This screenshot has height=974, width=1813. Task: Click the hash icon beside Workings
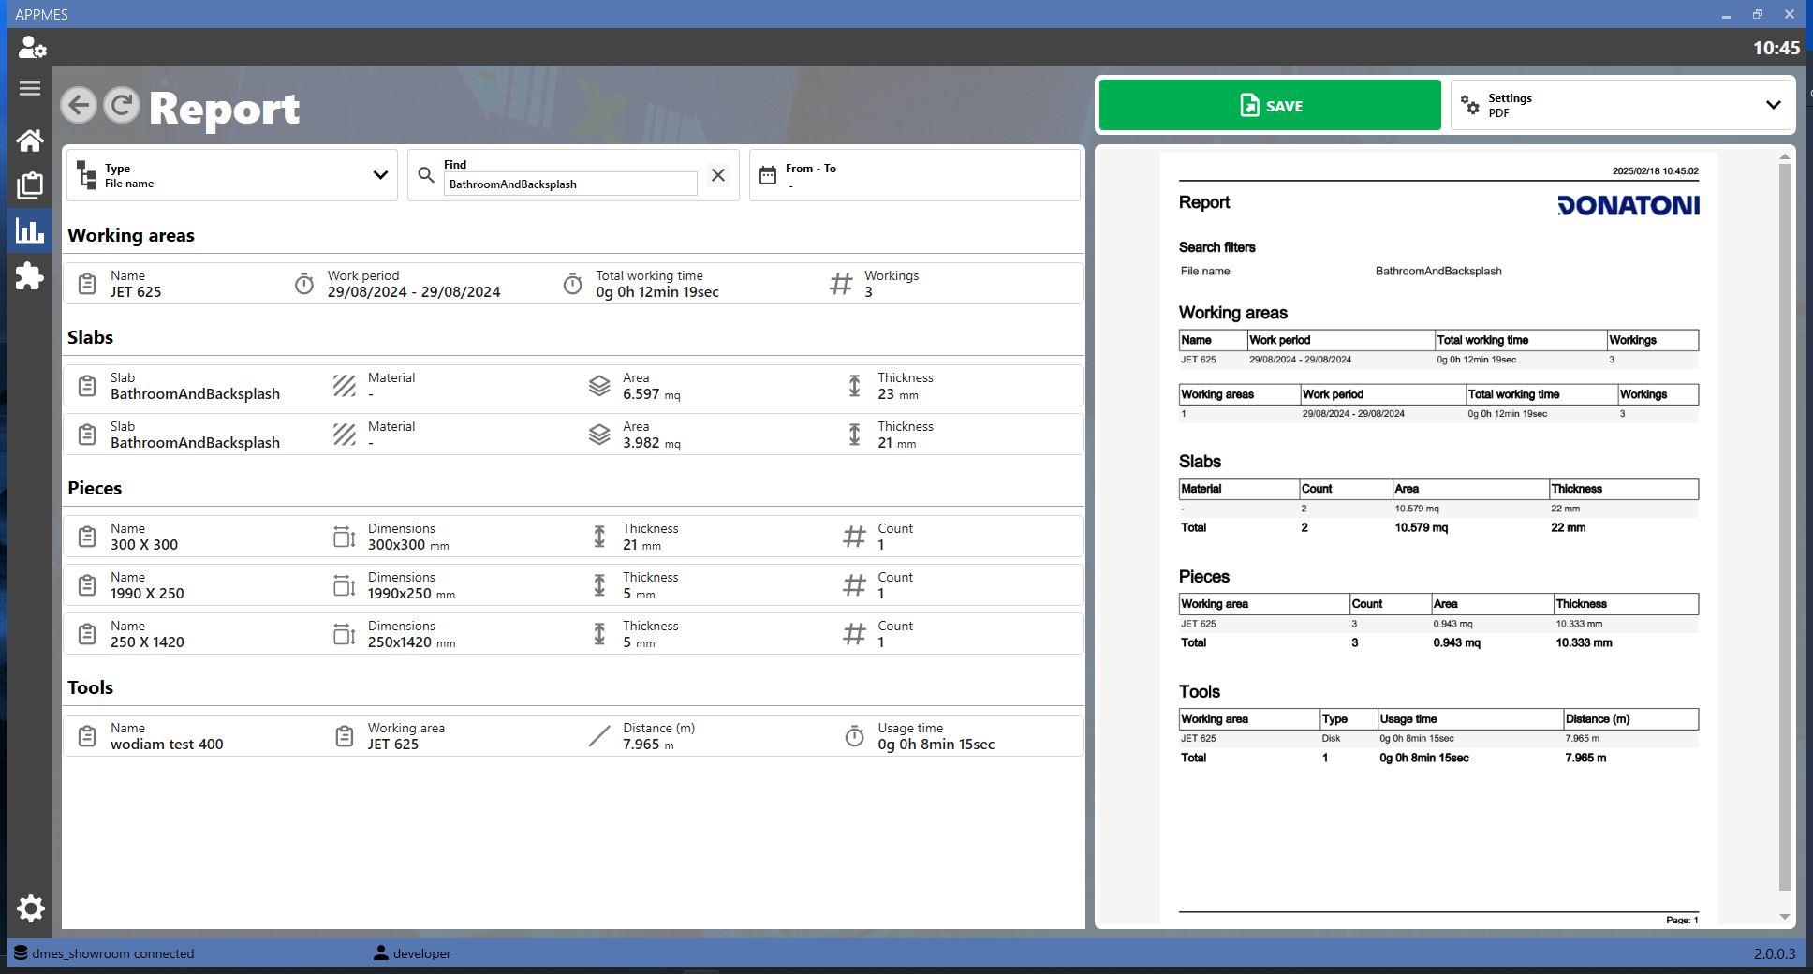point(841,284)
